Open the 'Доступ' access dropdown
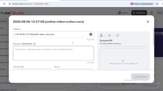Image resolution: width=163 pixels, height=91 pixels. tap(74, 70)
